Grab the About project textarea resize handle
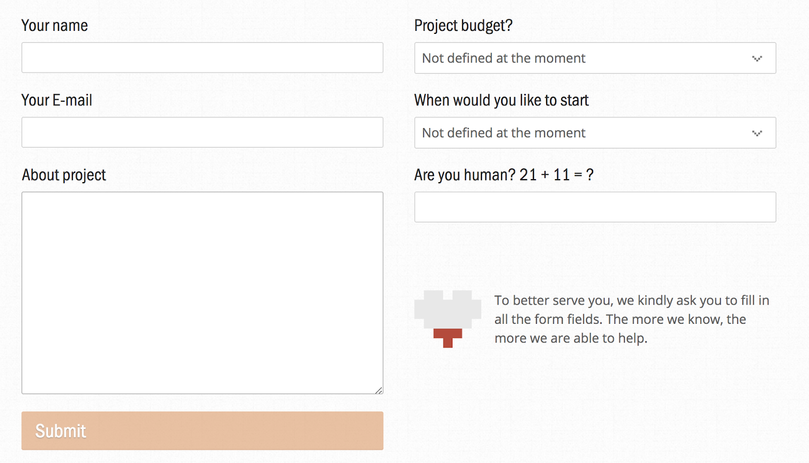The width and height of the screenshot is (809, 463). [379, 390]
